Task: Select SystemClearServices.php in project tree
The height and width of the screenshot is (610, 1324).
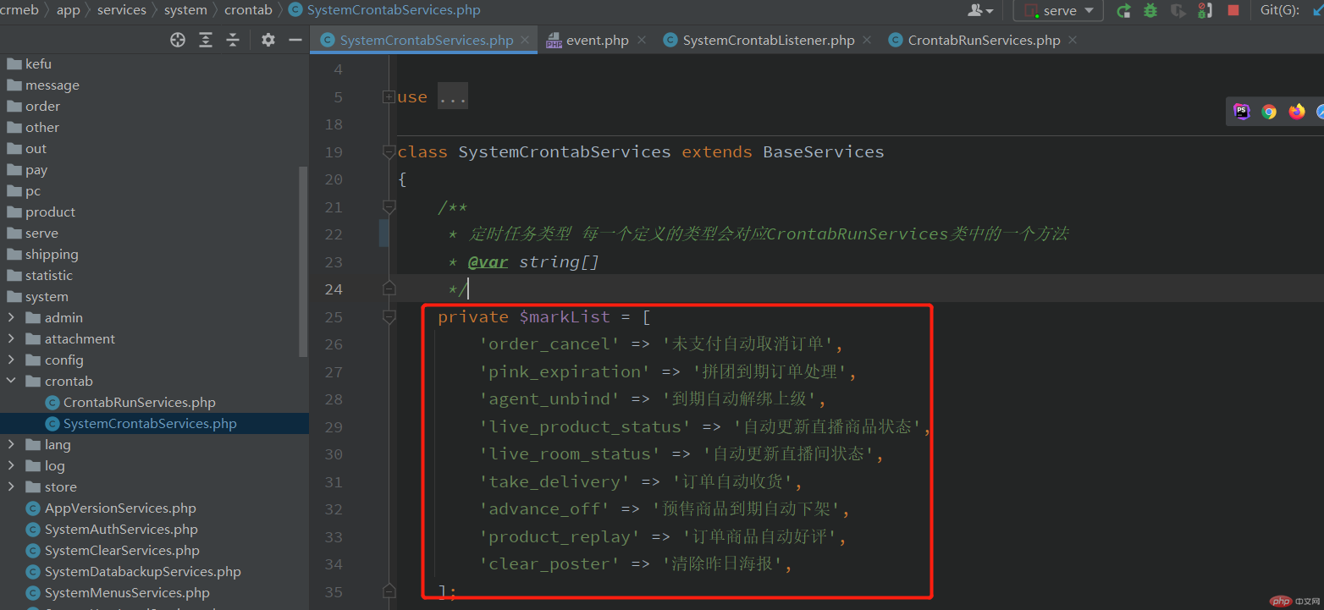Action: point(122,551)
